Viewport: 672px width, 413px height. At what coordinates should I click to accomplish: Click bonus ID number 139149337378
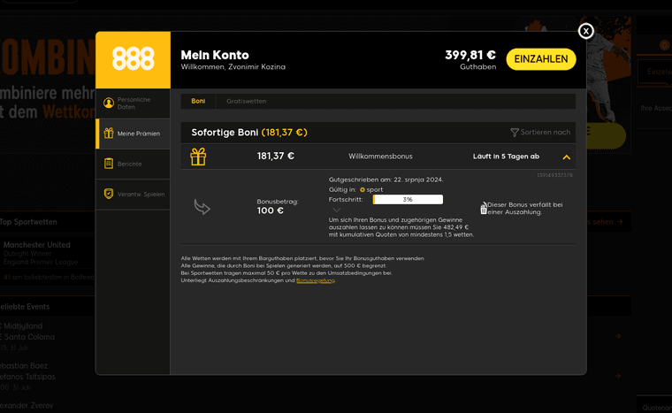(554, 175)
